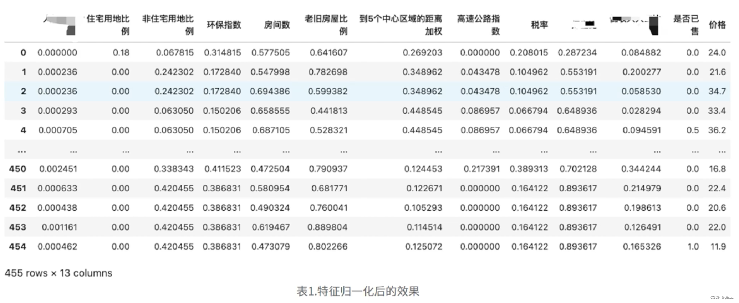Click the 1.0 value in row 454
Image resolution: width=739 pixels, height=303 pixels.
click(x=693, y=247)
